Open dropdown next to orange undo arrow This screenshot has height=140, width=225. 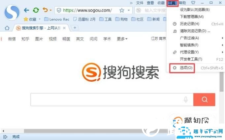(51, 10)
